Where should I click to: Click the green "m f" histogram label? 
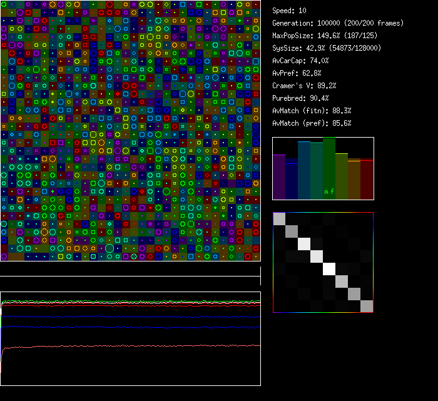pyautogui.click(x=329, y=191)
